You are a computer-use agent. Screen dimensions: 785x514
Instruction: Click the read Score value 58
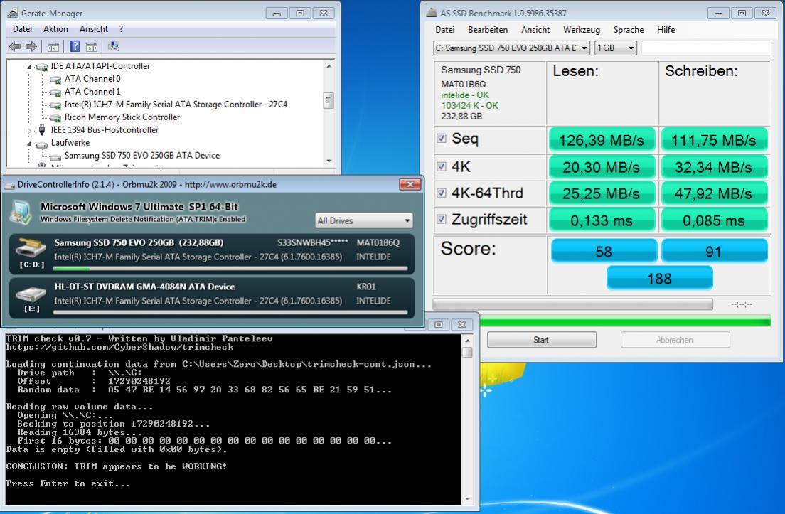604,251
